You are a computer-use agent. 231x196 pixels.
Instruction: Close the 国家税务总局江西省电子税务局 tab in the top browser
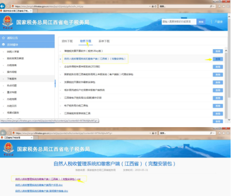(x=31, y=11)
